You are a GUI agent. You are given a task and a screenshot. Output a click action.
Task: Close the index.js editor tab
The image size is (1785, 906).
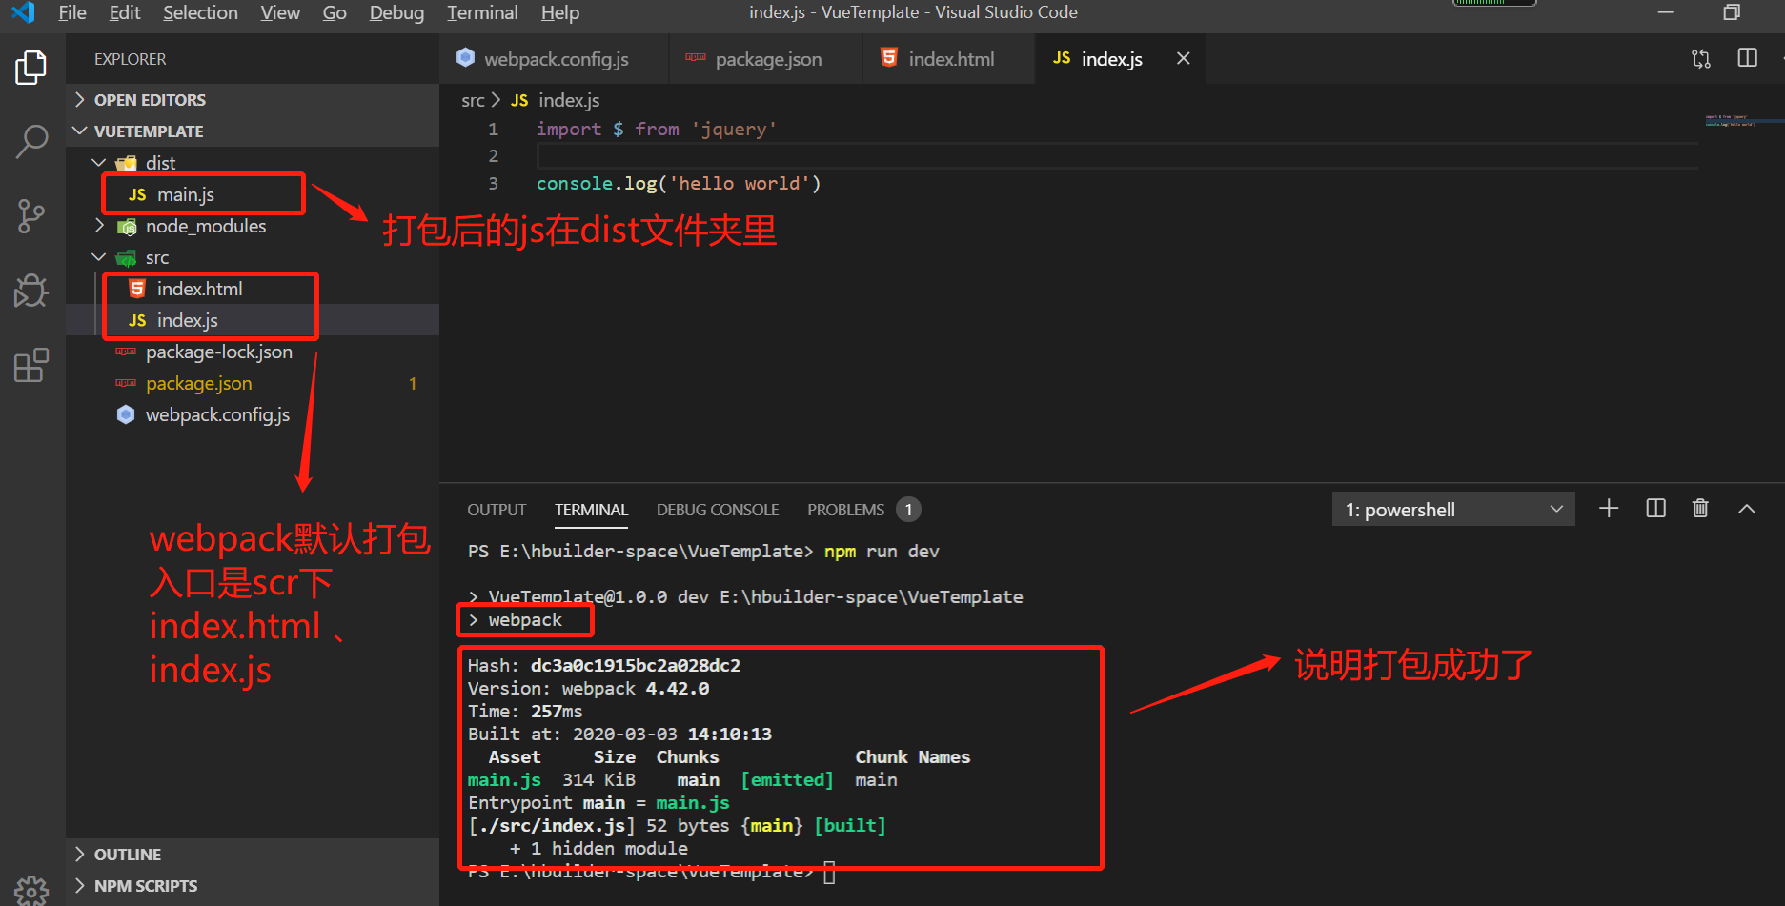click(x=1183, y=58)
